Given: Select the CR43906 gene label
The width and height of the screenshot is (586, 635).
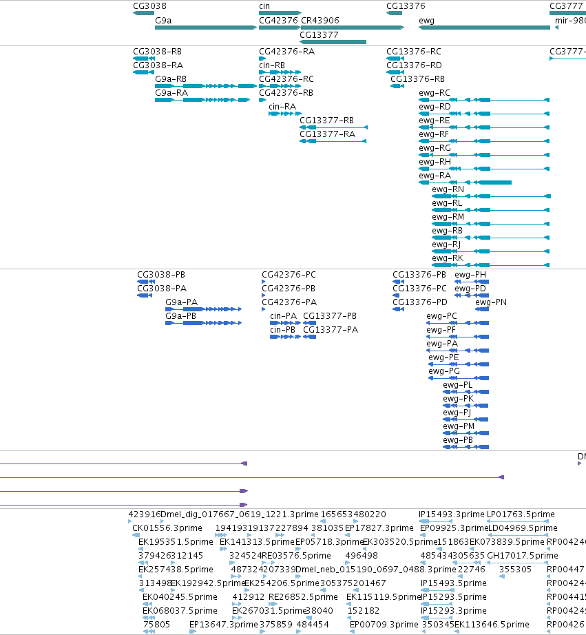Looking at the screenshot, I should (x=320, y=20).
